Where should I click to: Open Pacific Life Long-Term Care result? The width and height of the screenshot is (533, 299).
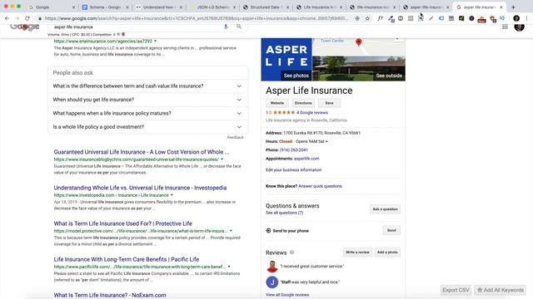[127, 259]
